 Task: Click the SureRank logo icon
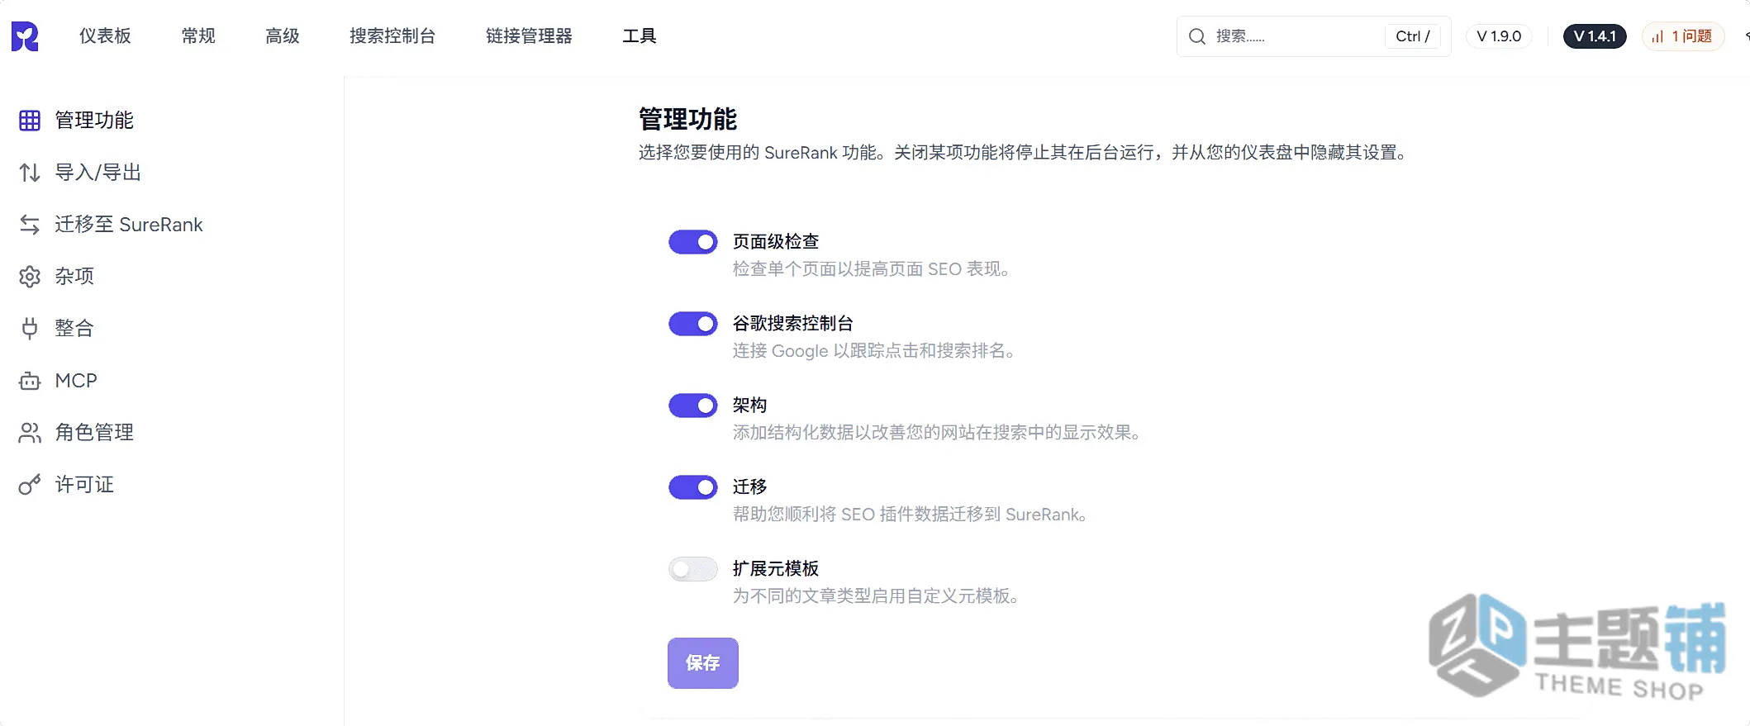pyautogui.click(x=25, y=36)
